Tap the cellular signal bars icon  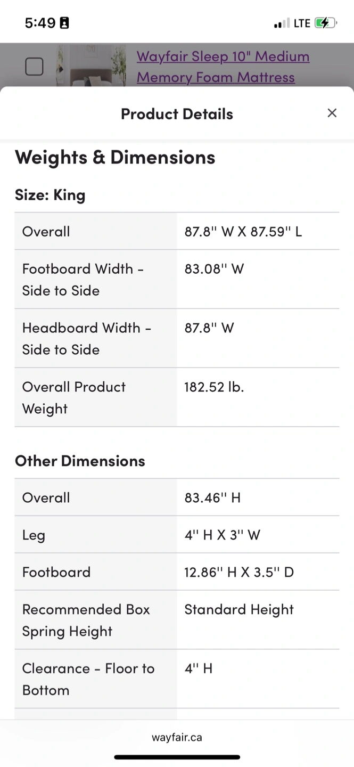pyautogui.click(x=282, y=23)
